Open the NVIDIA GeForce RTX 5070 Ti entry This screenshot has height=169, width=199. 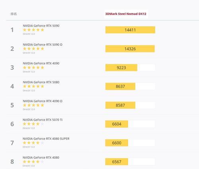coord(43,120)
